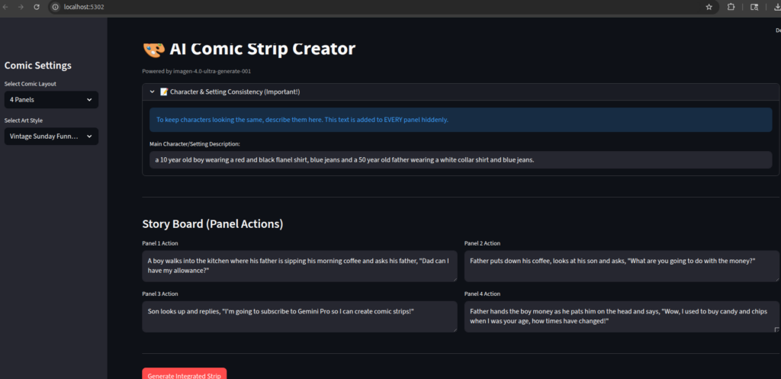Open the Select Art Style dropdown
Screen dimensions: 781x379
(51, 137)
